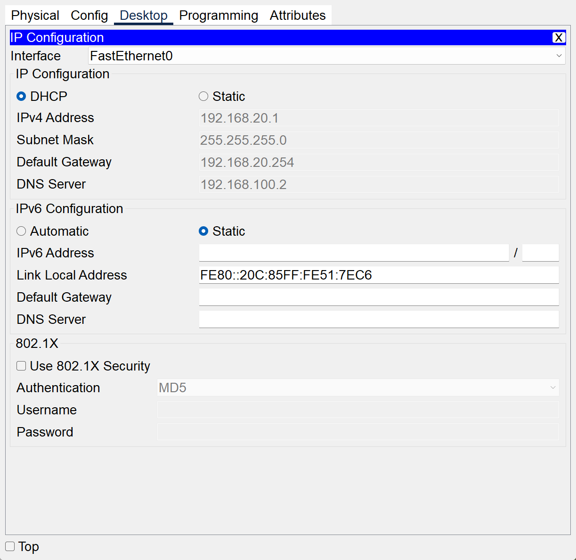
Task: Click the IPv6 DNS Server field
Action: (x=379, y=319)
